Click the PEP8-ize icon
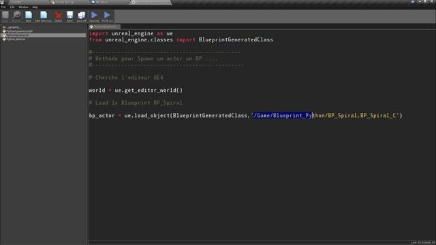436x245 pixels. [x=107, y=16]
